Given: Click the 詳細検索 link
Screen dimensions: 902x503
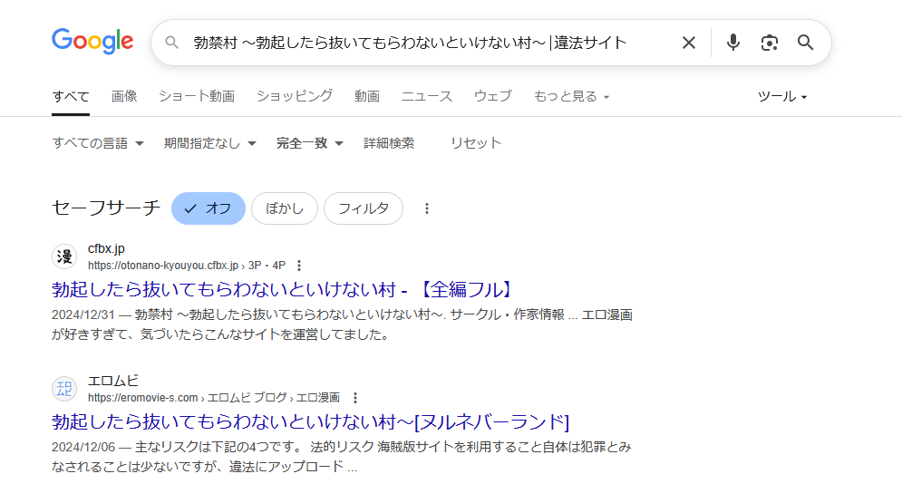Looking at the screenshot, I should [x=389, y=143].
